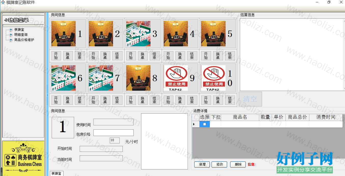Change table for room 3 (换桌)
The width and height of the screenshot is (345, 176).
(x=143, y=56)
